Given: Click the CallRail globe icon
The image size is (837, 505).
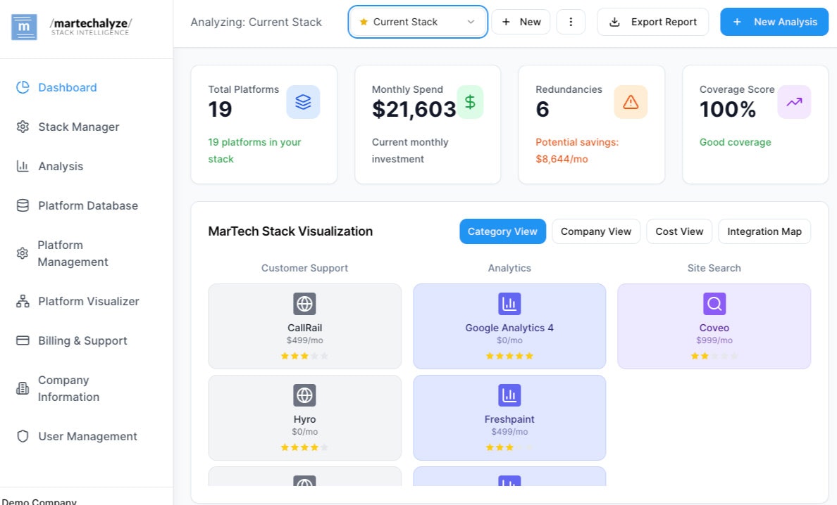Looking at the screenshot, I should click(x=305, y=304).
